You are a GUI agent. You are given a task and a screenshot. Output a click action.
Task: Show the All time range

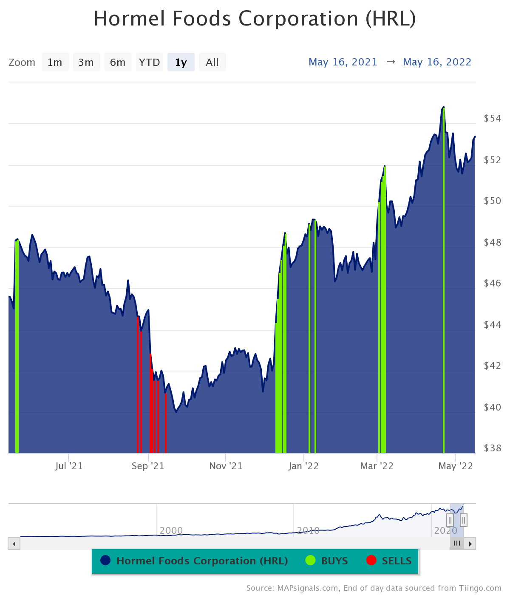(212, 62)
